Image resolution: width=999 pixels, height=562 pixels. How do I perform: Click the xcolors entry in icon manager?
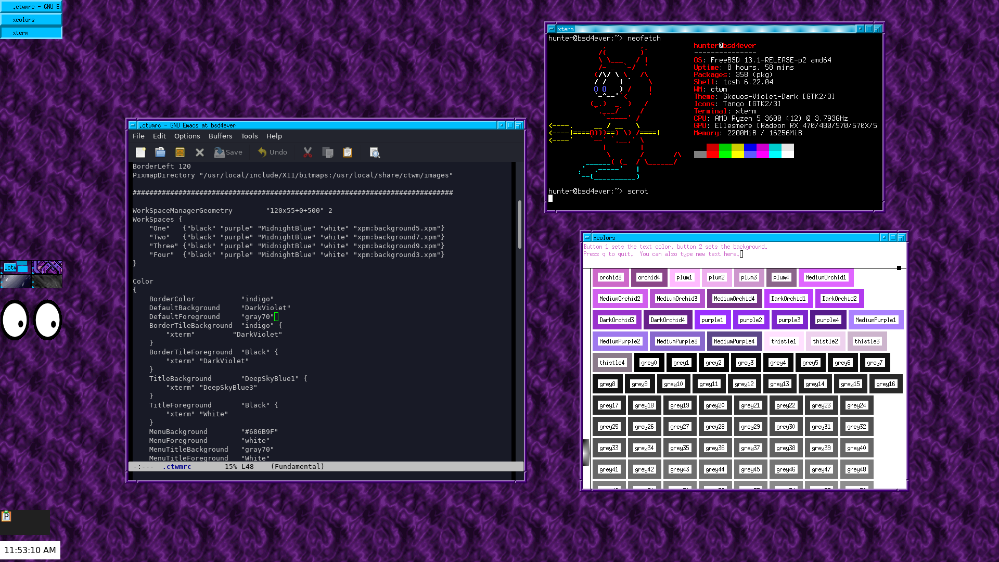[x=31, y=20]
